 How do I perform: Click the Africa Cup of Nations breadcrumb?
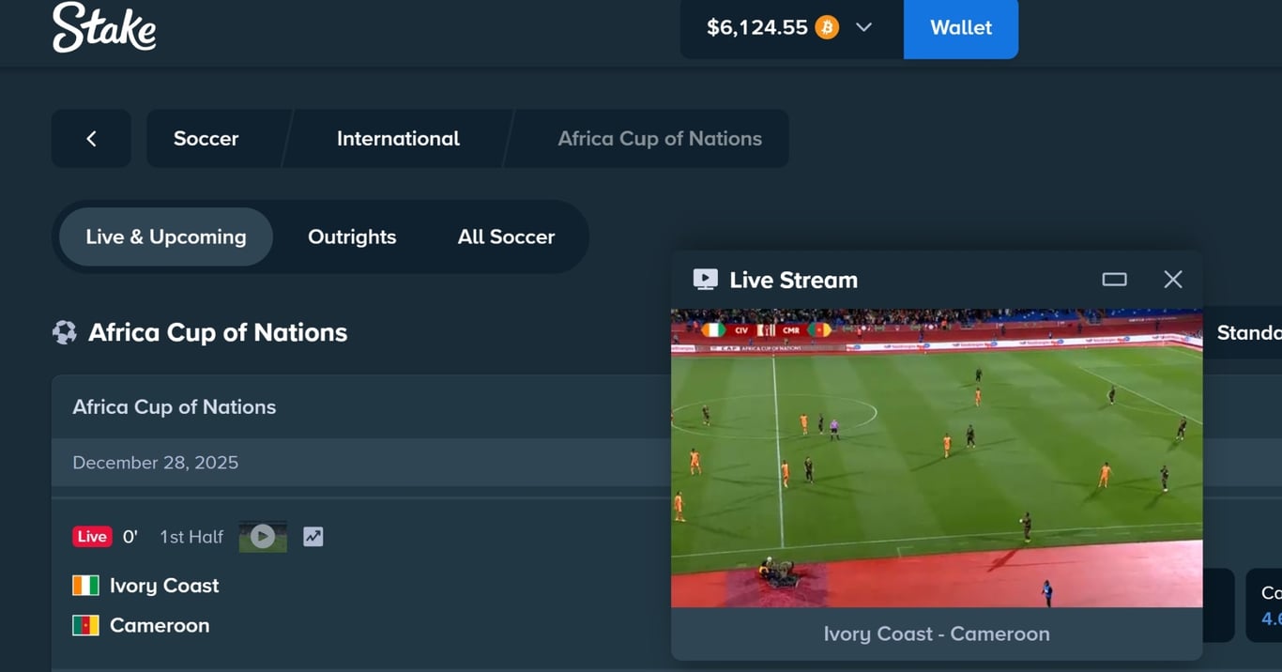tap(660, 139)
